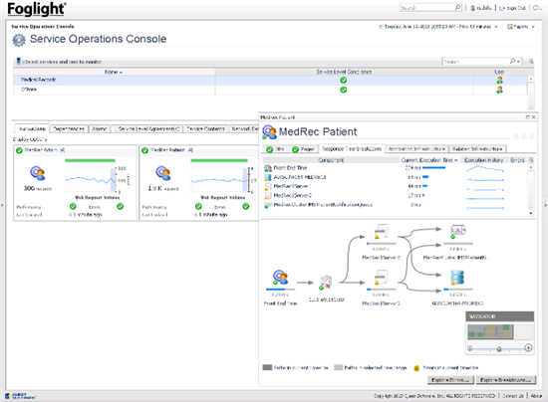This screenshot has height=402, width=548.
Task: Click the Display Options link
Action: point(30,139)
